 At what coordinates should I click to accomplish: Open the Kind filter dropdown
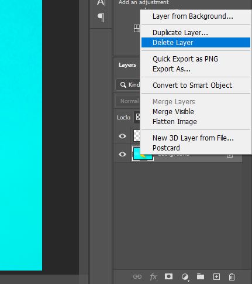point(128,85)
